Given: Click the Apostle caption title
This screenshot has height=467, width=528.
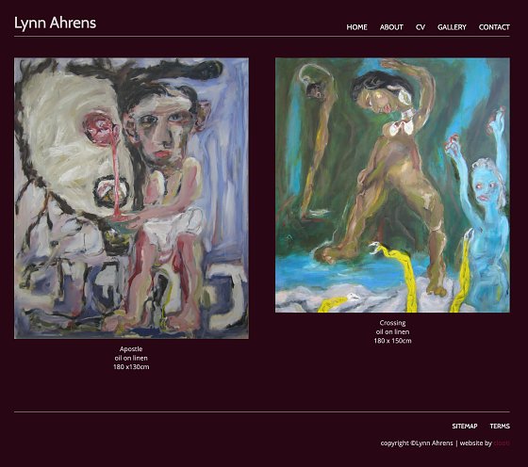Looking at the screenshot, I should (x=131, y=349).
